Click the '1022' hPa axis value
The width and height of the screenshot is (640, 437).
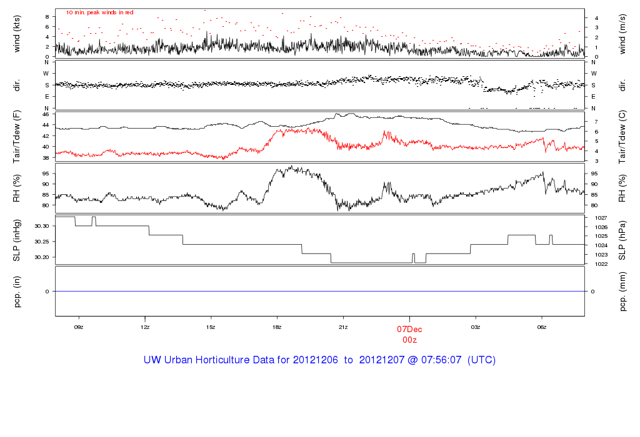pyautogui.click(x=601, y=264)
